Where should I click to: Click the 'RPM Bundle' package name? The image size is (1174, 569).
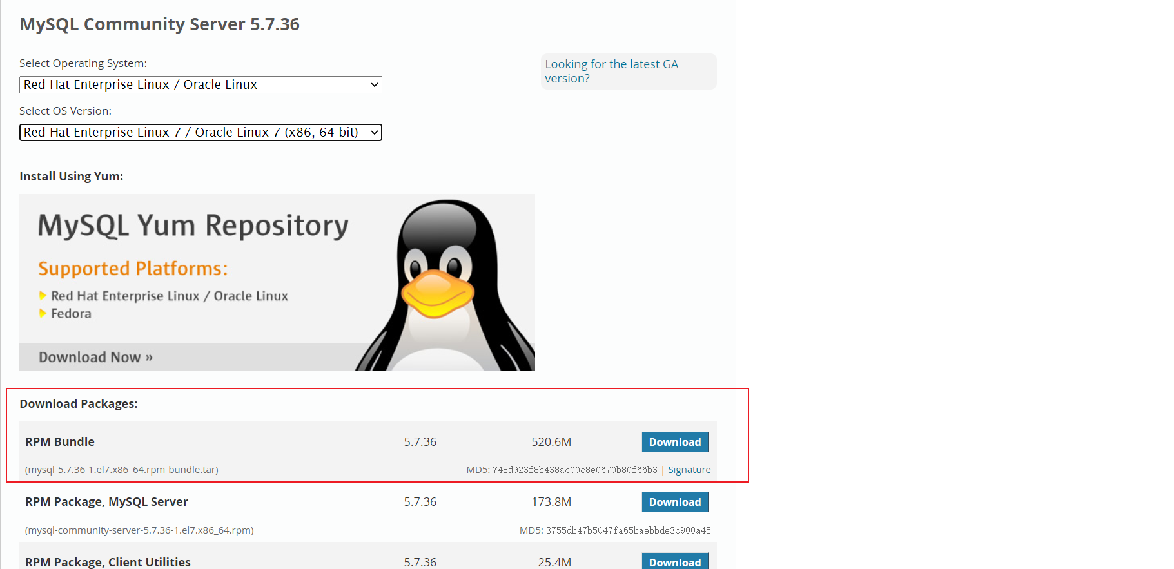pyautogui.click(x=60, y=441)
